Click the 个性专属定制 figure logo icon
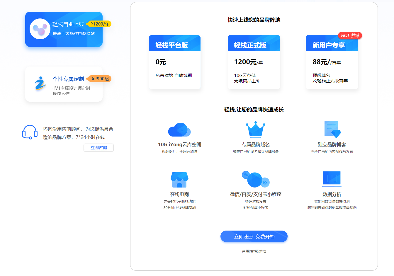The image size is (394, 276). pos(40,84)
